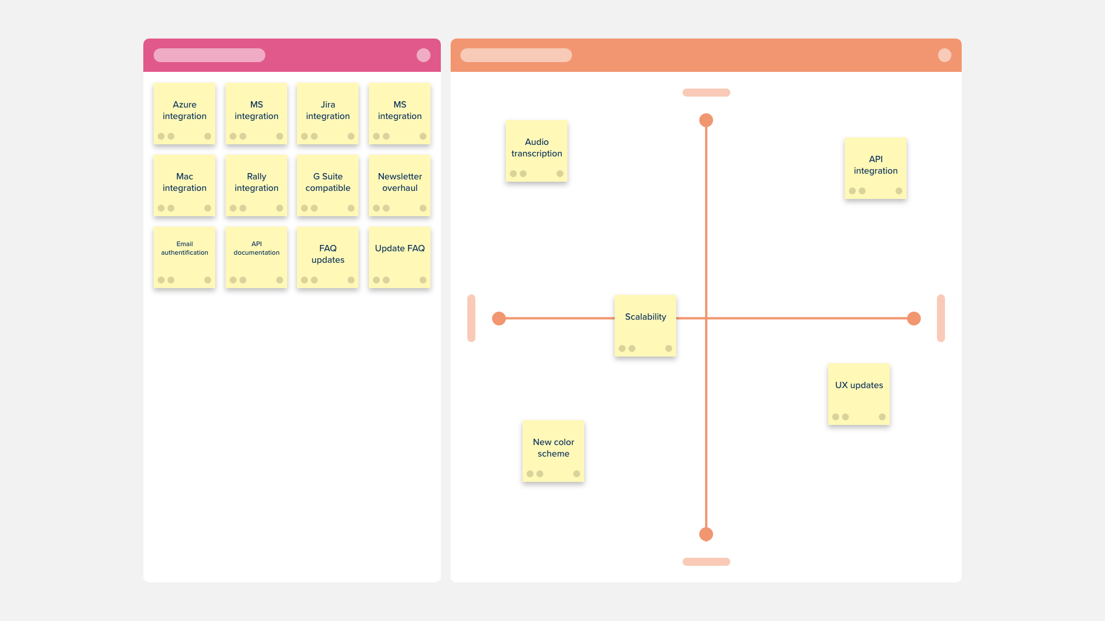This screenshot has height=621, width=1105.
Task: Click the circle icon in orange header
Action: tap(944, 55)
